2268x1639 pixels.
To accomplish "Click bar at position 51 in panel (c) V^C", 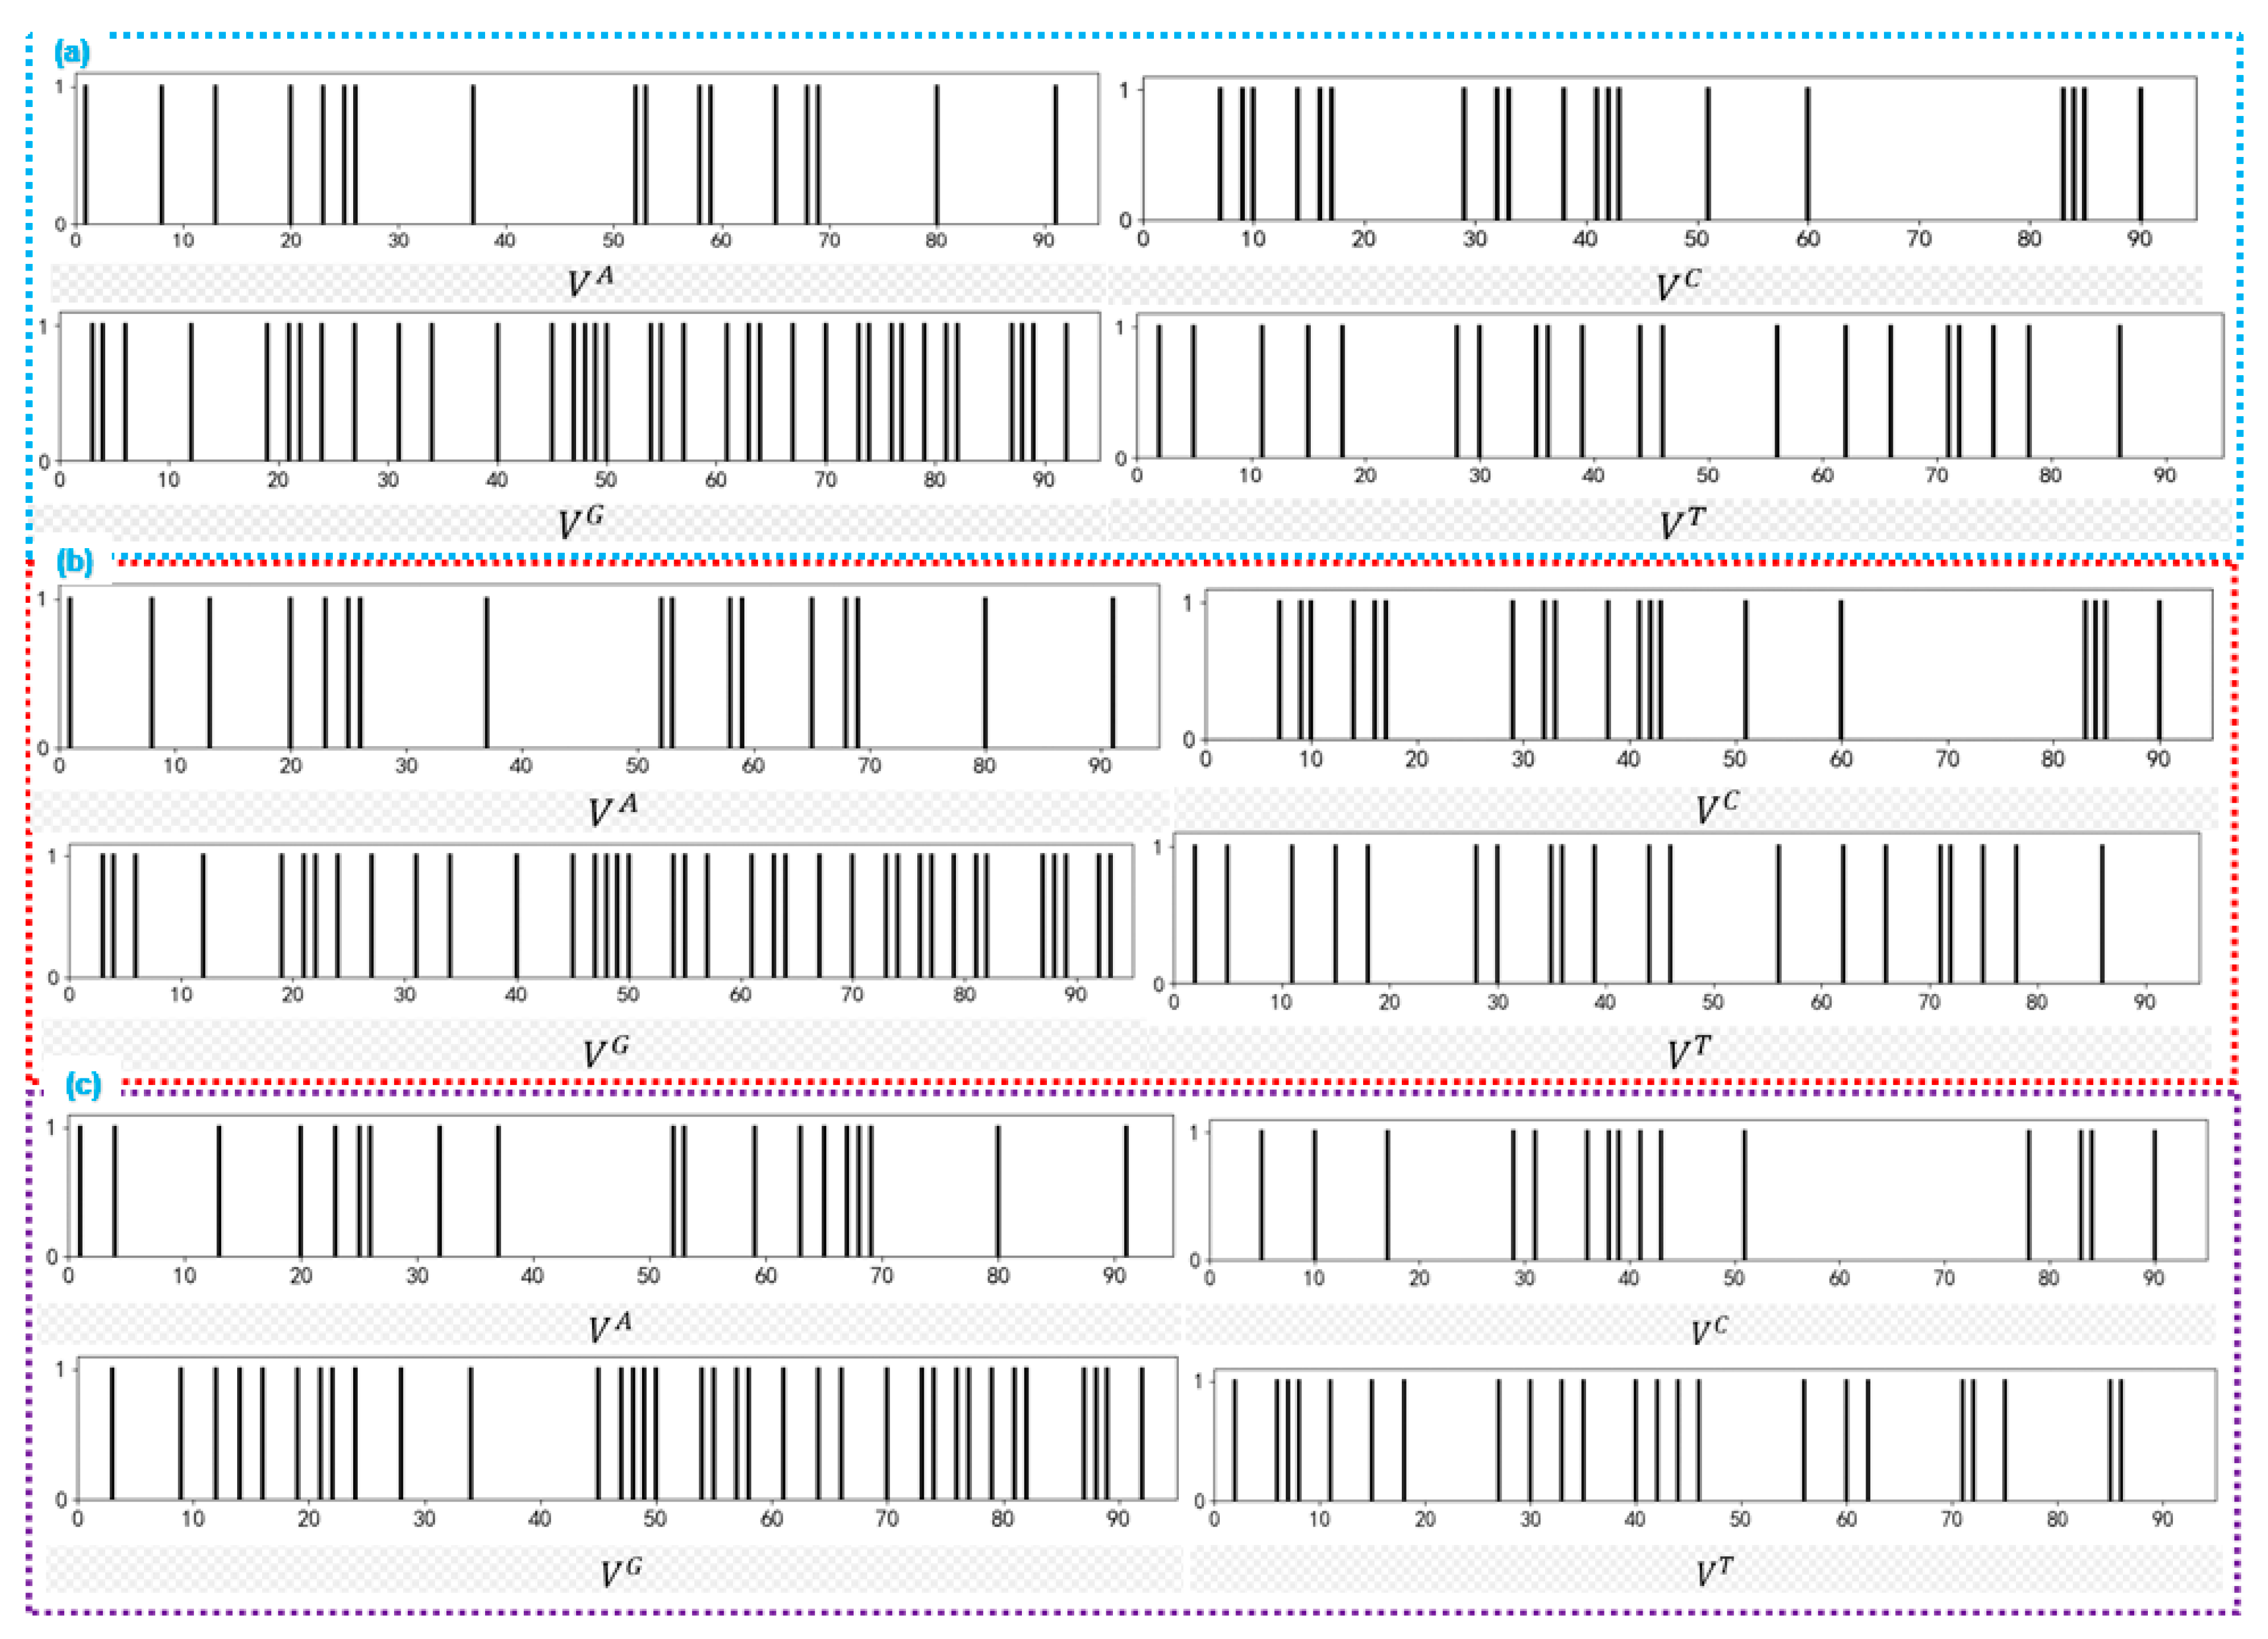I will click(x=1744, y=1194).
